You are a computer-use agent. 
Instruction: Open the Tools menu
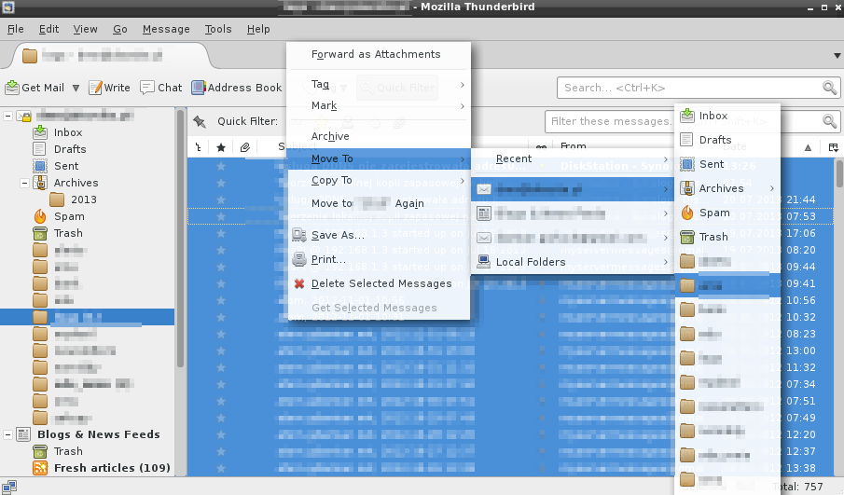pos(218,29)
